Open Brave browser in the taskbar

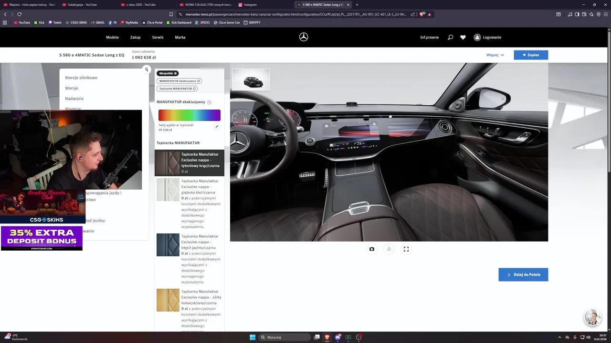point(327,337)
